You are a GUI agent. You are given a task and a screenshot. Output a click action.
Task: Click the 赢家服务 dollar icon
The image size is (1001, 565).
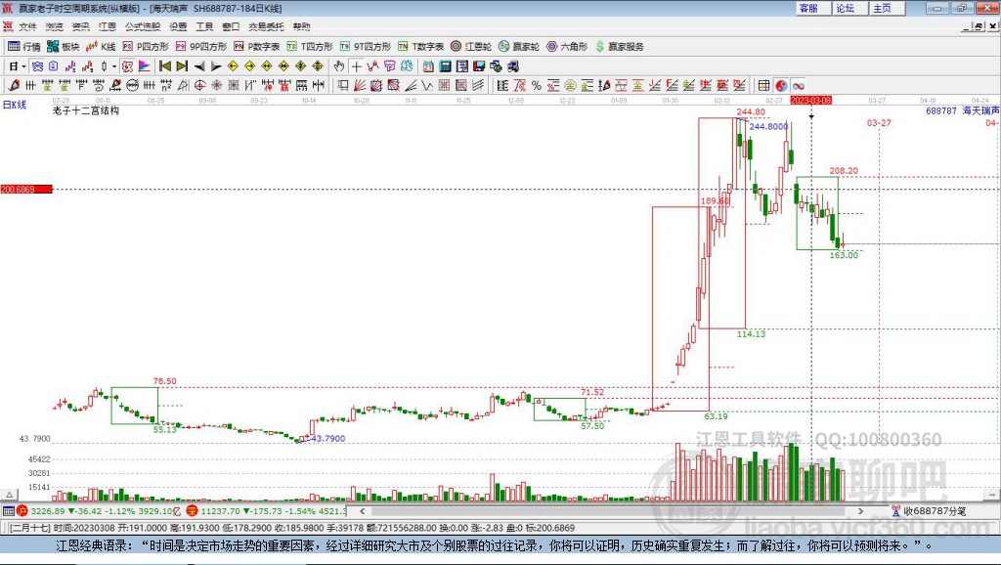click(600, 46)
